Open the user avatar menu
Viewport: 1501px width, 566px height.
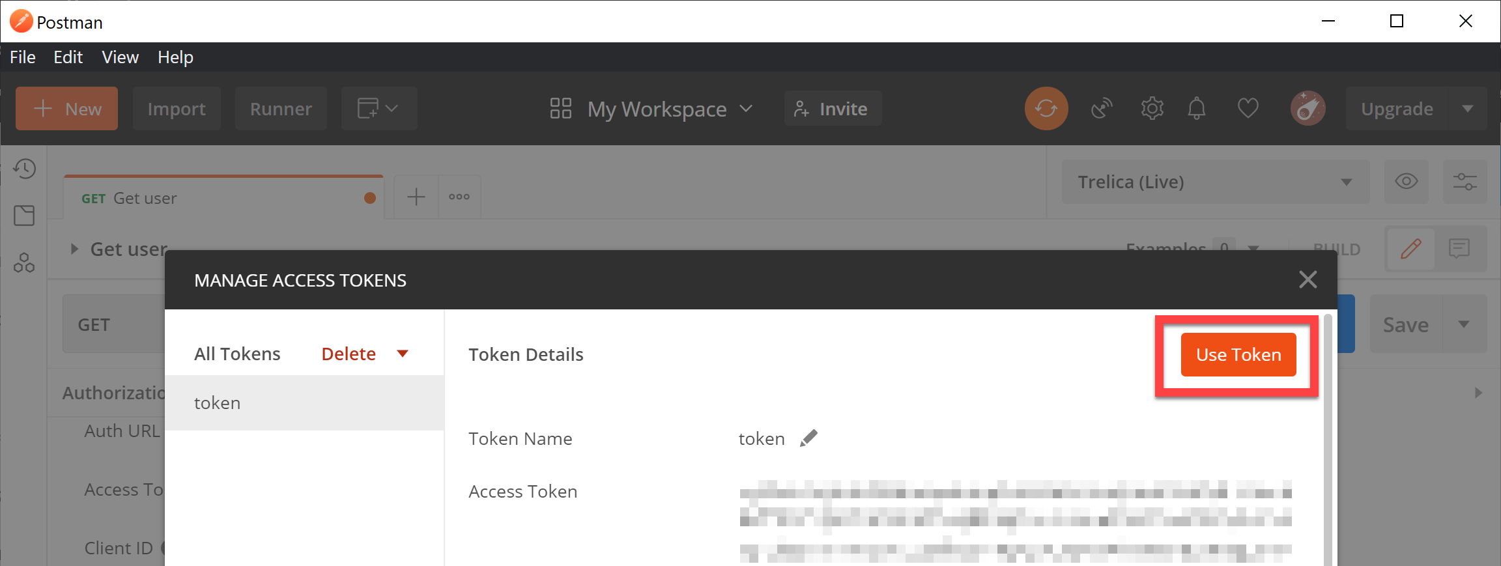coord(1308,108)
